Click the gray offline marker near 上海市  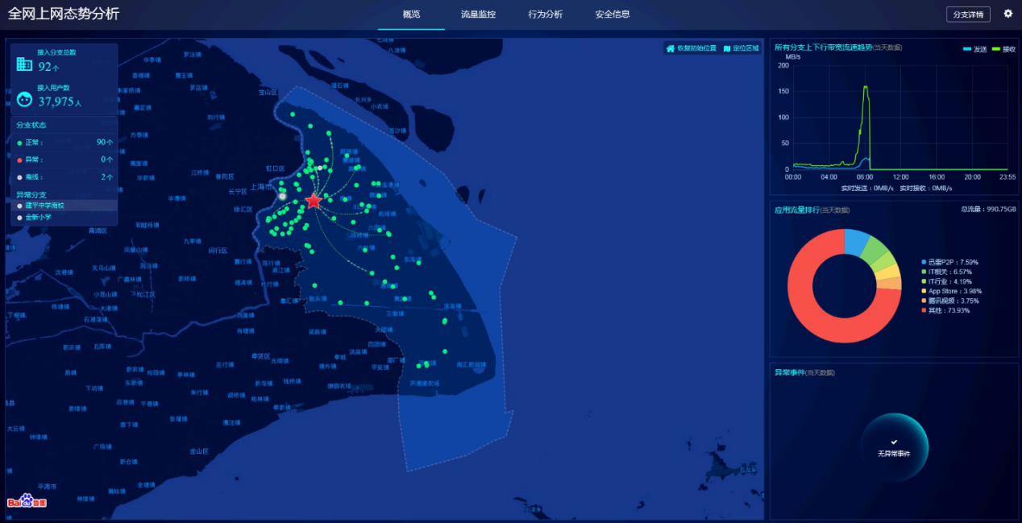pos(282,196)
